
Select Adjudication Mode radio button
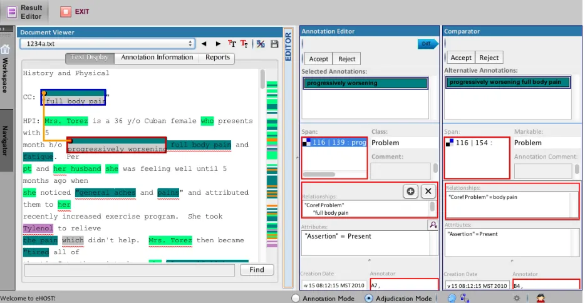tap(369, 299)
